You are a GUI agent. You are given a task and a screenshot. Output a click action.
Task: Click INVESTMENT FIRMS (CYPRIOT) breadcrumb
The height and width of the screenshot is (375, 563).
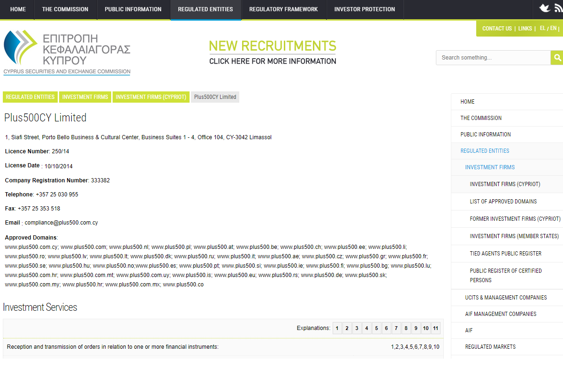coord(151,97)
